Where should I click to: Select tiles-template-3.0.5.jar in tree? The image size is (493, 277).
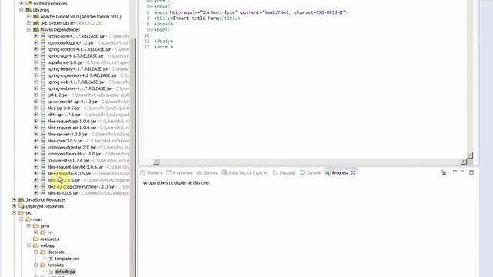pos(69,173)
